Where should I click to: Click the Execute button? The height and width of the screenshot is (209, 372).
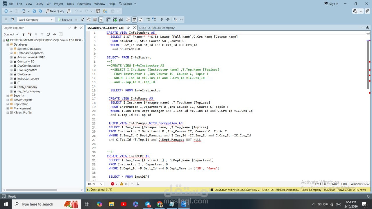[65, 20]
